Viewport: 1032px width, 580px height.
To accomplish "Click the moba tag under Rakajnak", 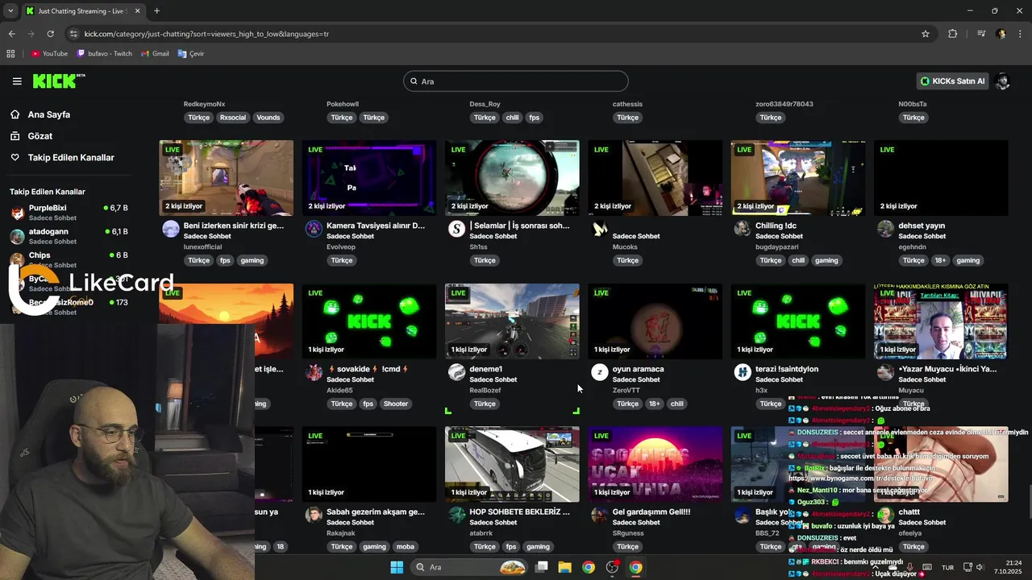I will tap(406, 546).
